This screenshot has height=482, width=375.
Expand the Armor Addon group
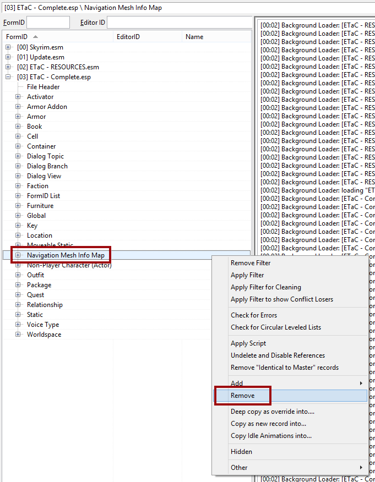click(x=18, y=107)
